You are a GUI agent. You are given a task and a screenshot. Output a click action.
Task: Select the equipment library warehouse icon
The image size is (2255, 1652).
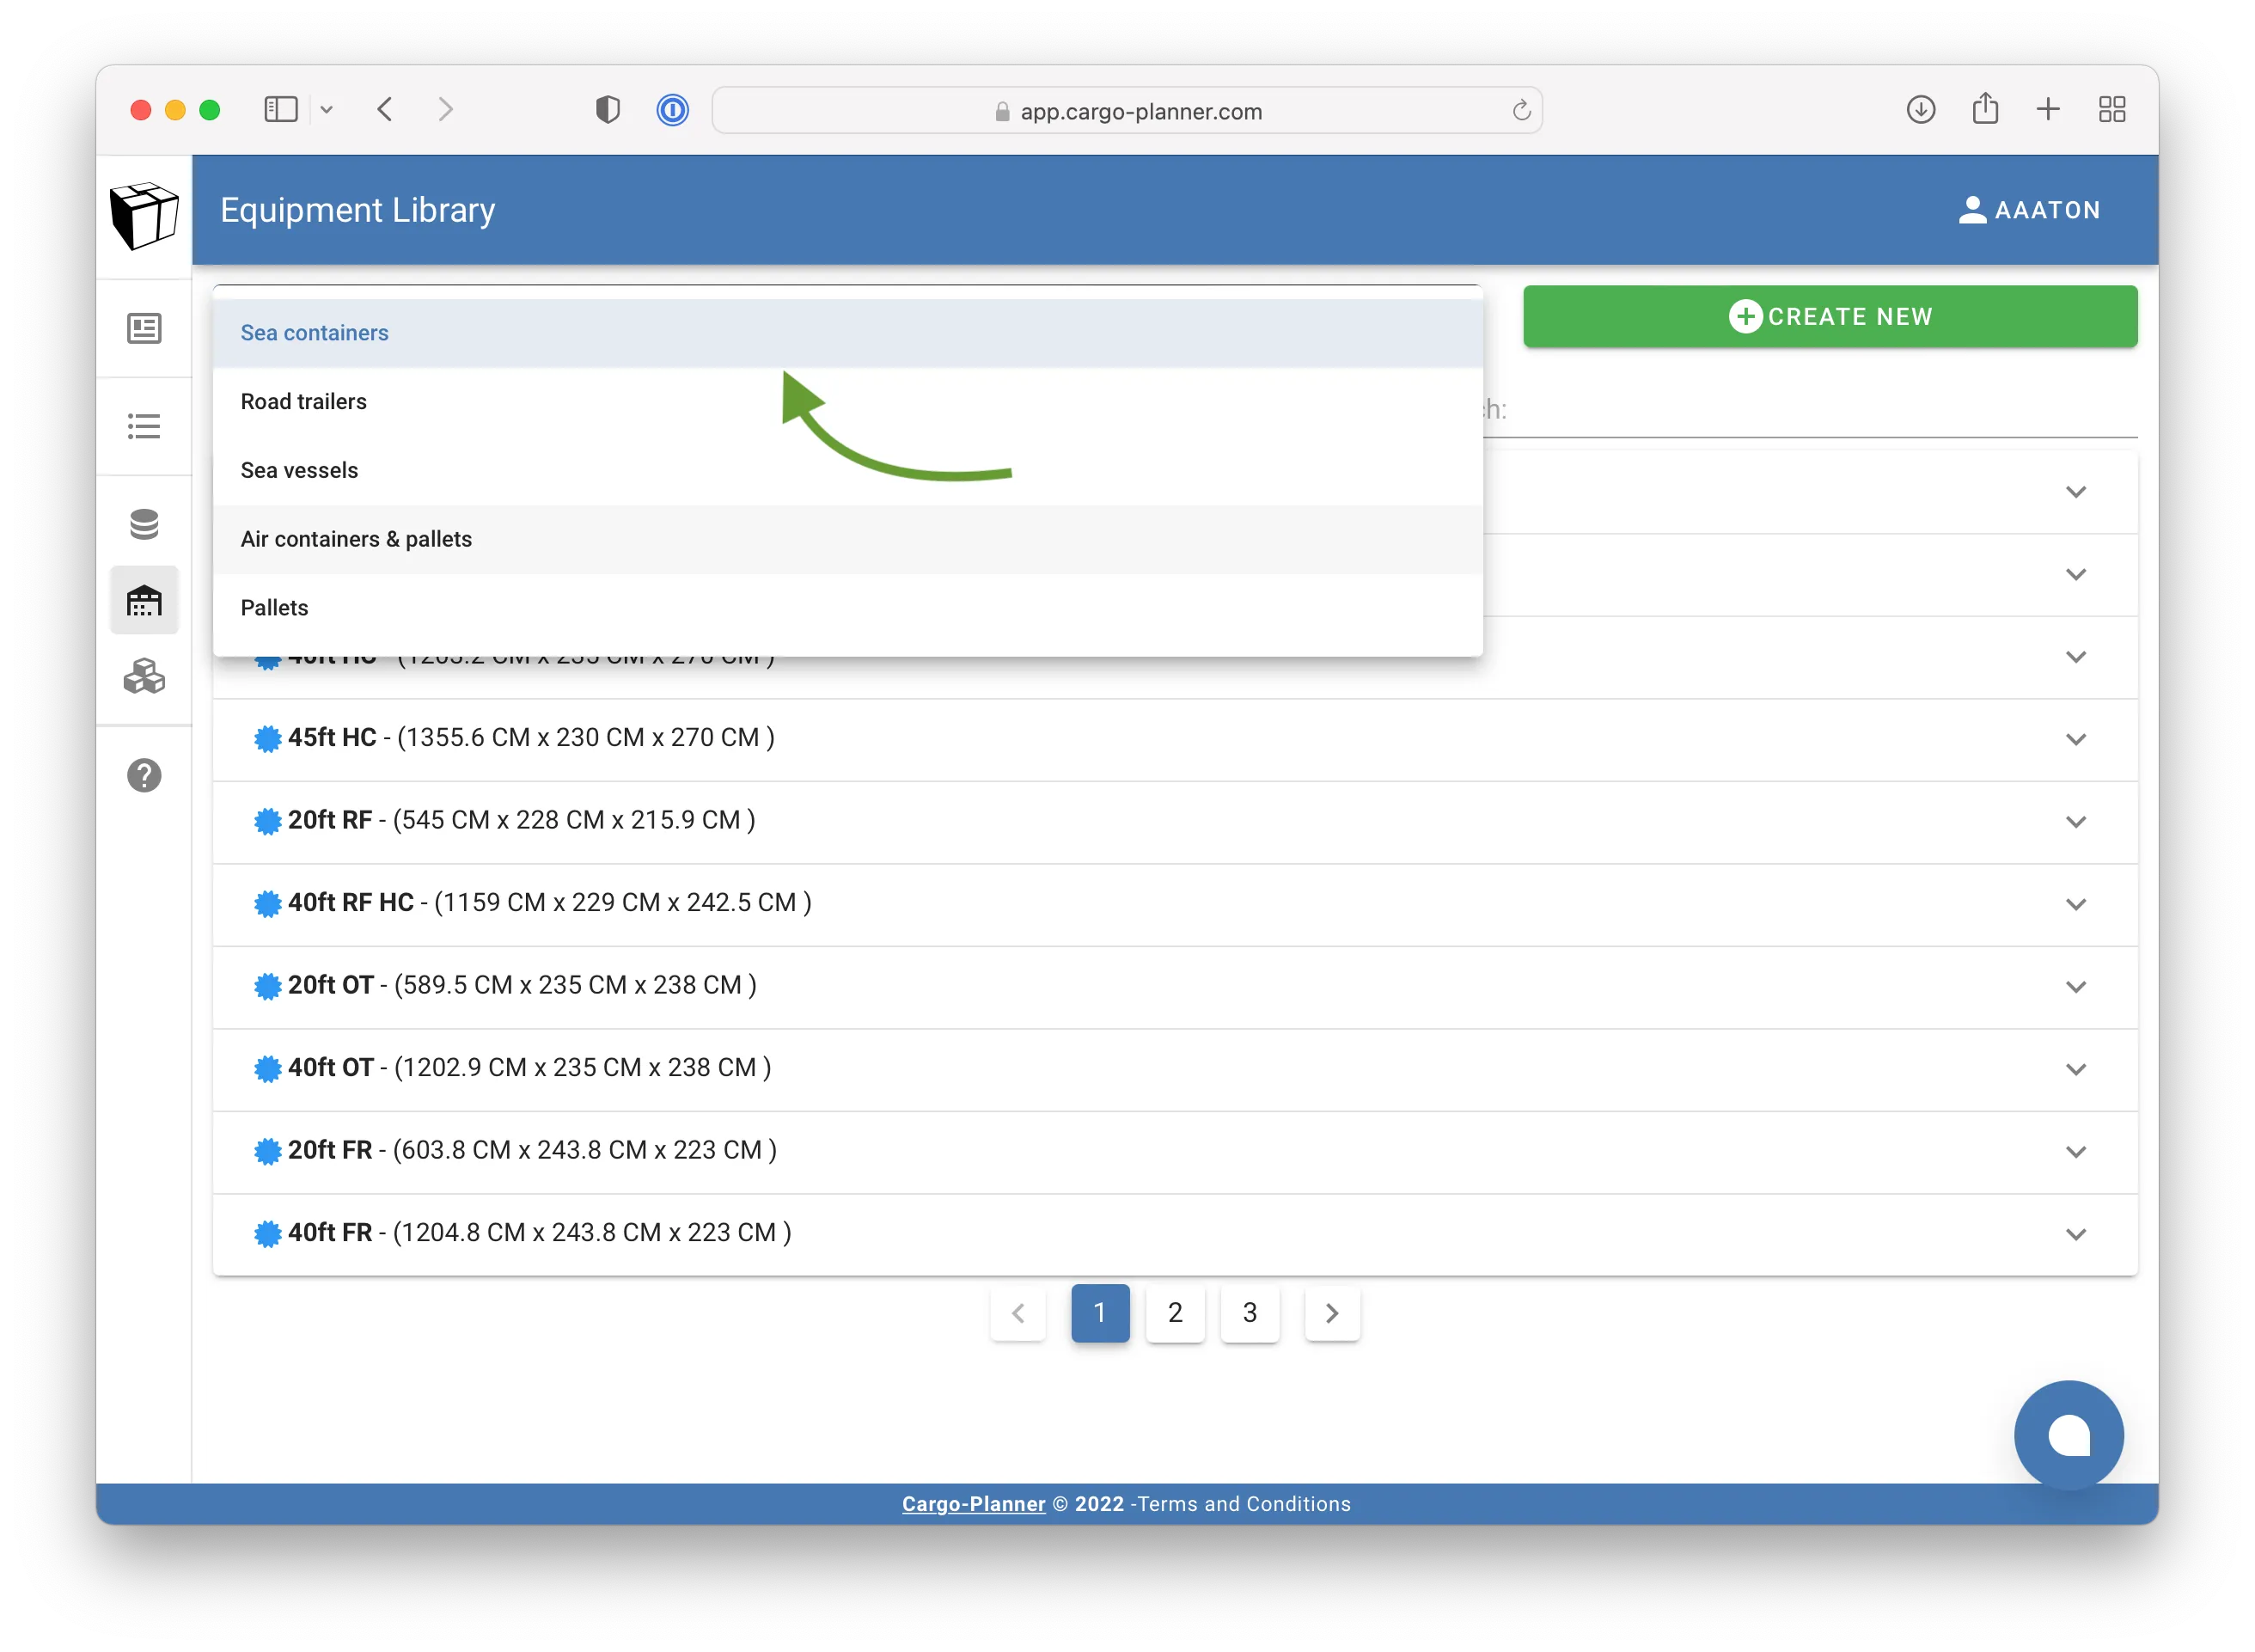(x=144, y=601)
